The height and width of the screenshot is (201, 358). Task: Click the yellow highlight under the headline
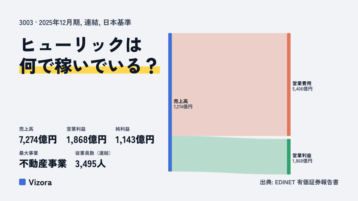pyautogui.click(x=89, y=70)
